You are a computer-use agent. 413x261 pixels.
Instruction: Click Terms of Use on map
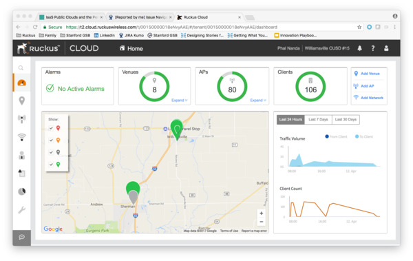[229, 231]
